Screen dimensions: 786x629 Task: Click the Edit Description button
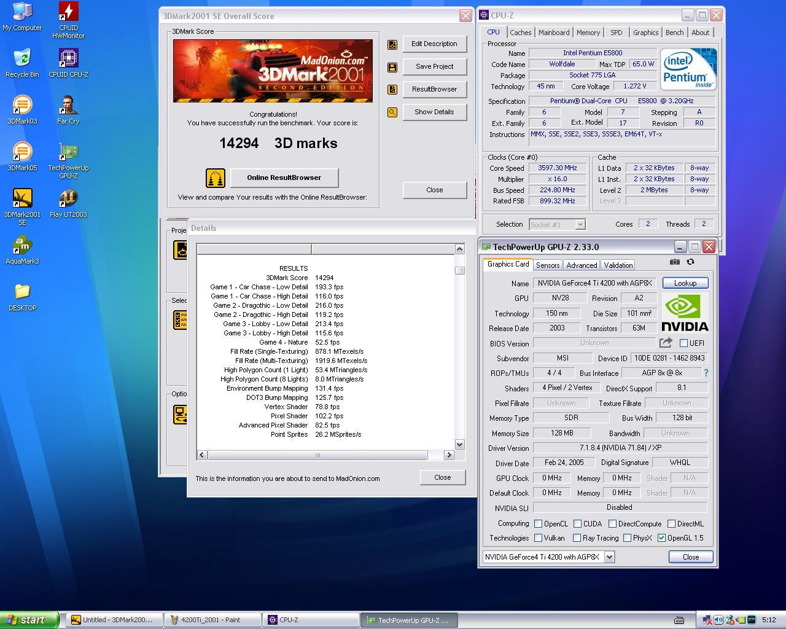[x=434, y=44]
